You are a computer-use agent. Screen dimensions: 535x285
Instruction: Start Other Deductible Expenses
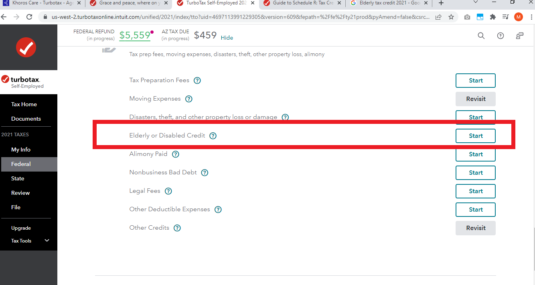[x=476, y=210]
